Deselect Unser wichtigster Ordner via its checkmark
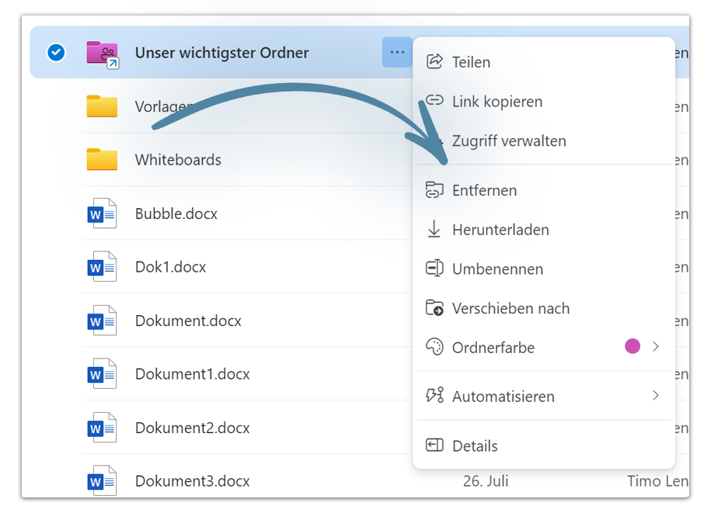 [x=55, y=53]
